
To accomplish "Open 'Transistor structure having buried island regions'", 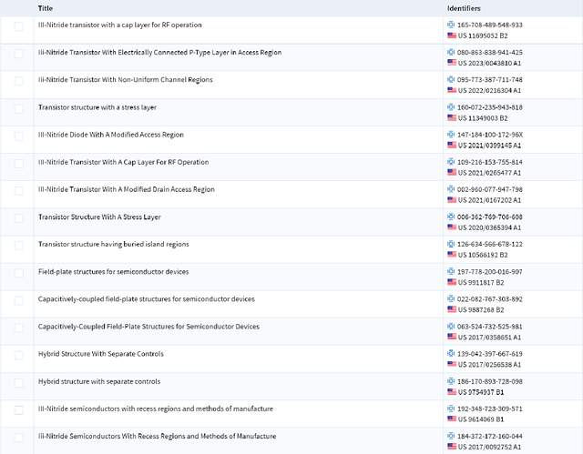I will point(113,244).
